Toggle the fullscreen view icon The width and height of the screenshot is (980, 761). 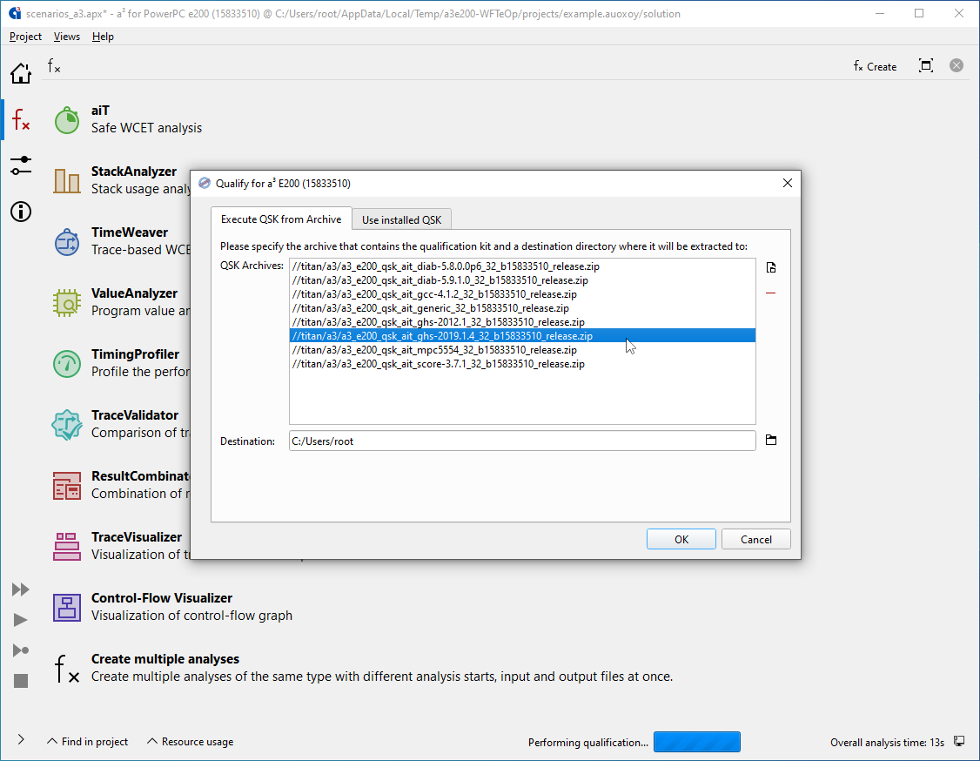click(926, 65)
